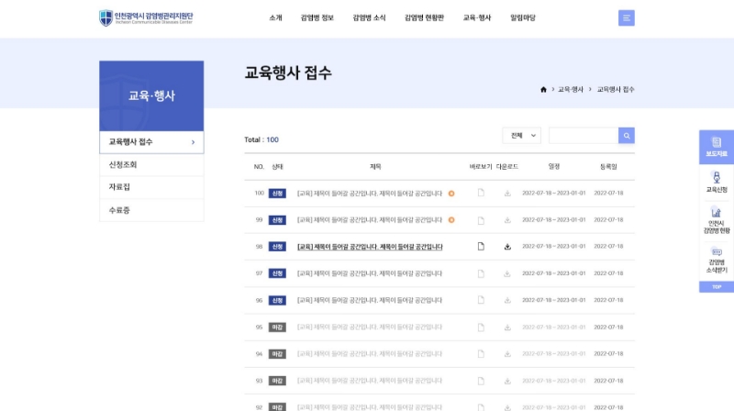Download attachment for row 99
This screenshot has height=411, width=734.
click(507, 220)
